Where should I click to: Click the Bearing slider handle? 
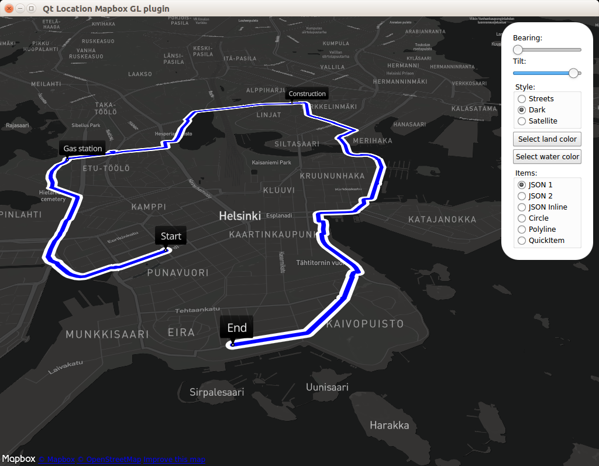point(518,50)
